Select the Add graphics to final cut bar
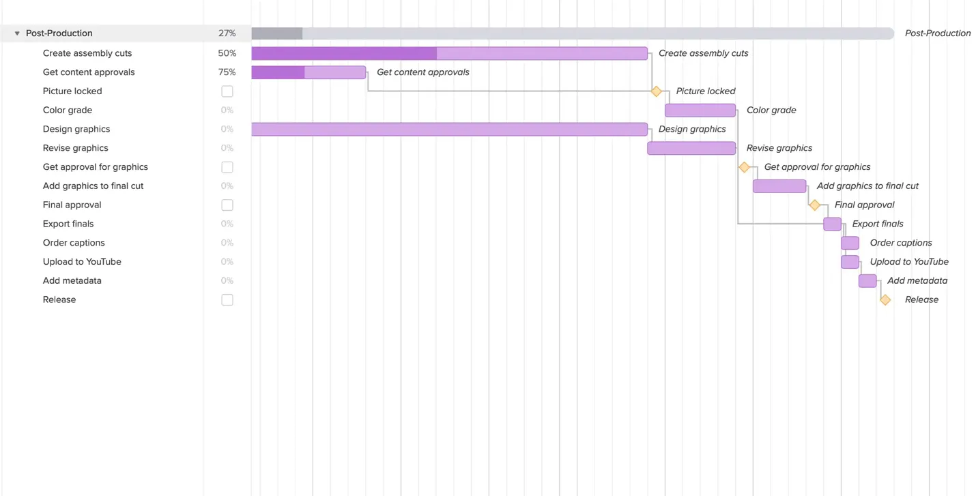Screen dimensions: 976x496 point(779,186)
